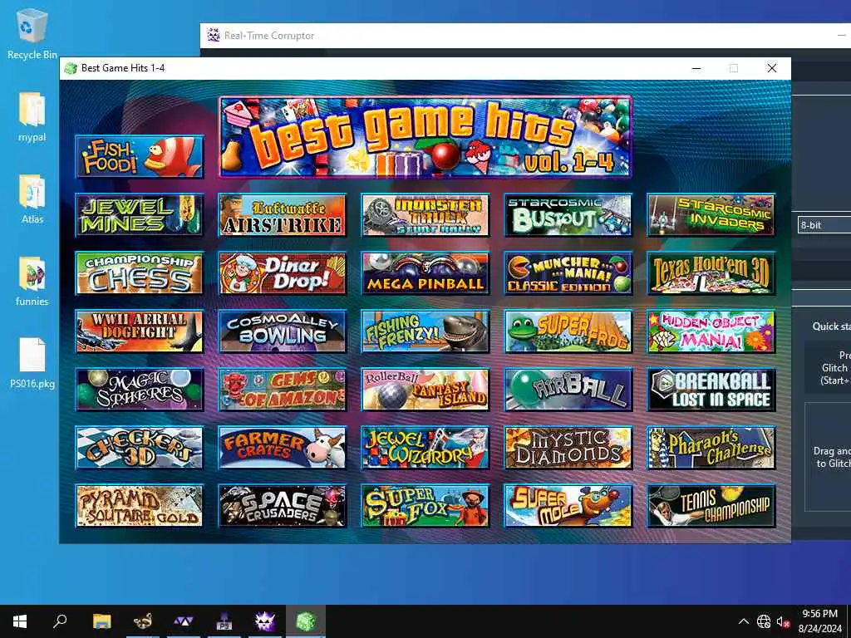Start RollerBall Fantasy Island game
Viewport: 851px width, 638px height.
coord(425,390)
